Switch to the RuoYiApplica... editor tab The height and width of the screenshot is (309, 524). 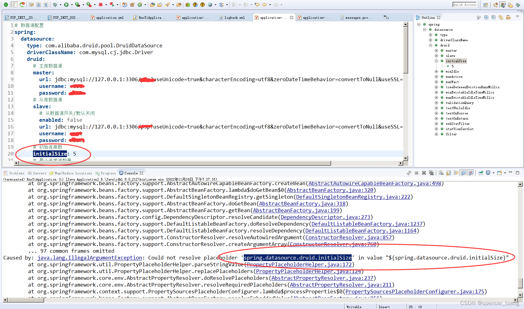pyautogui.click(x=149, y=18)
